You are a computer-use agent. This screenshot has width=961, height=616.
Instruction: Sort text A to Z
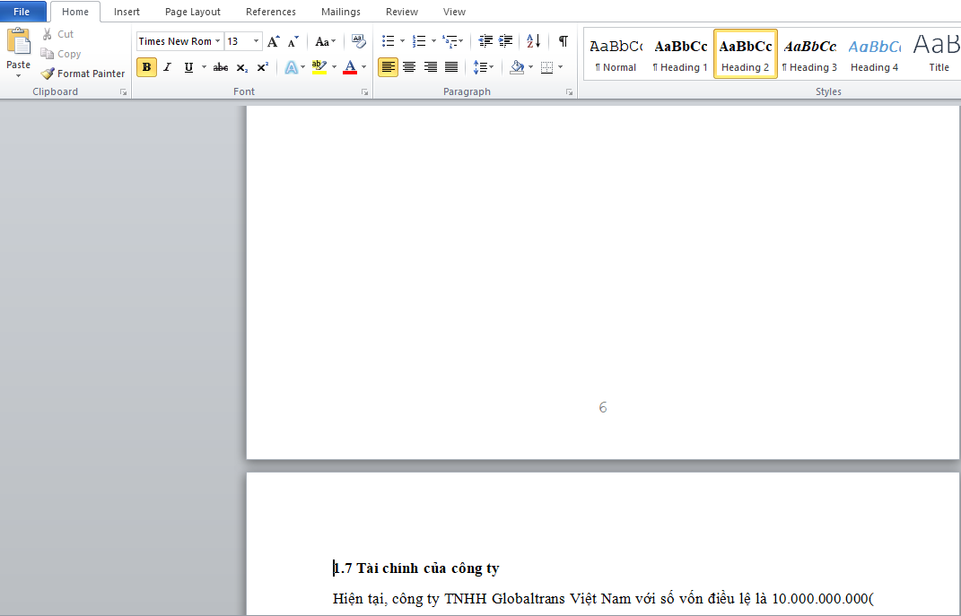(x=534, y=41)
